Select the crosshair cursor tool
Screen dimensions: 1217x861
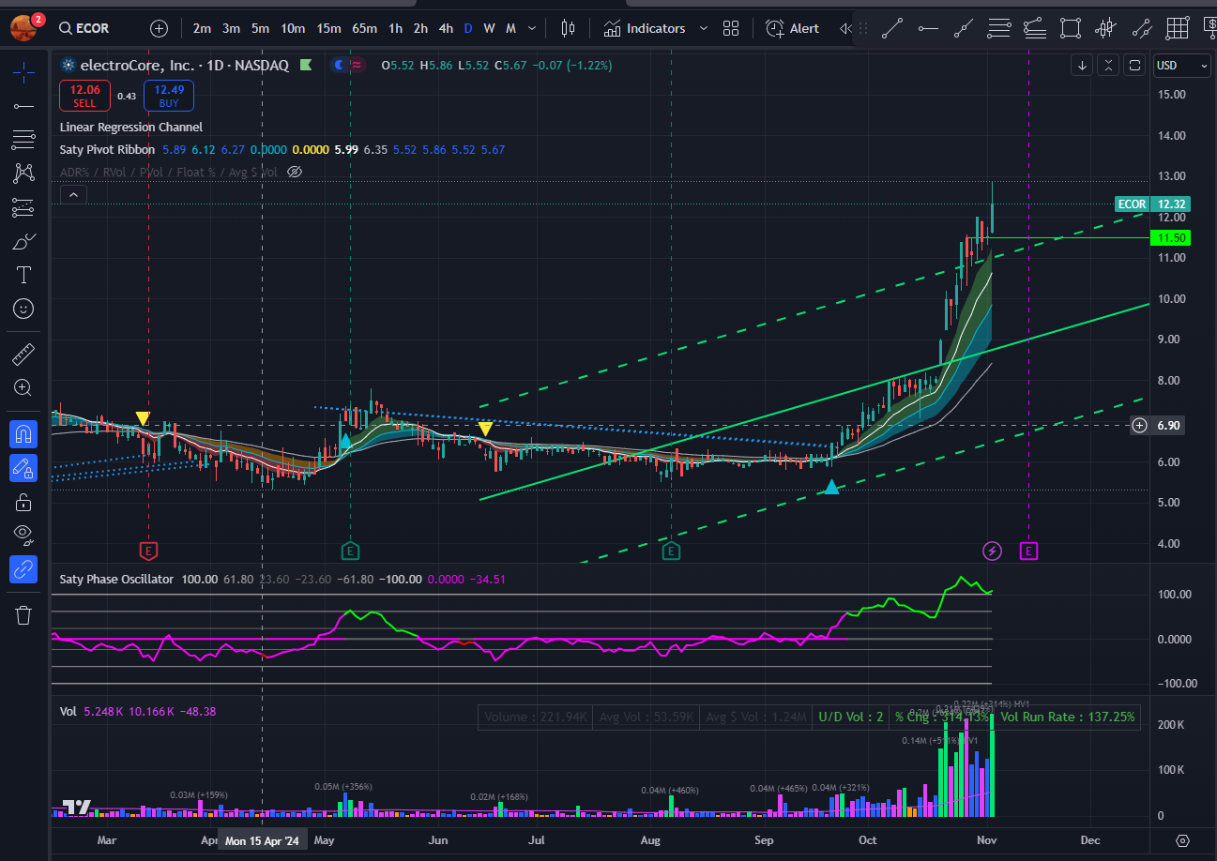tap(23, 70)
